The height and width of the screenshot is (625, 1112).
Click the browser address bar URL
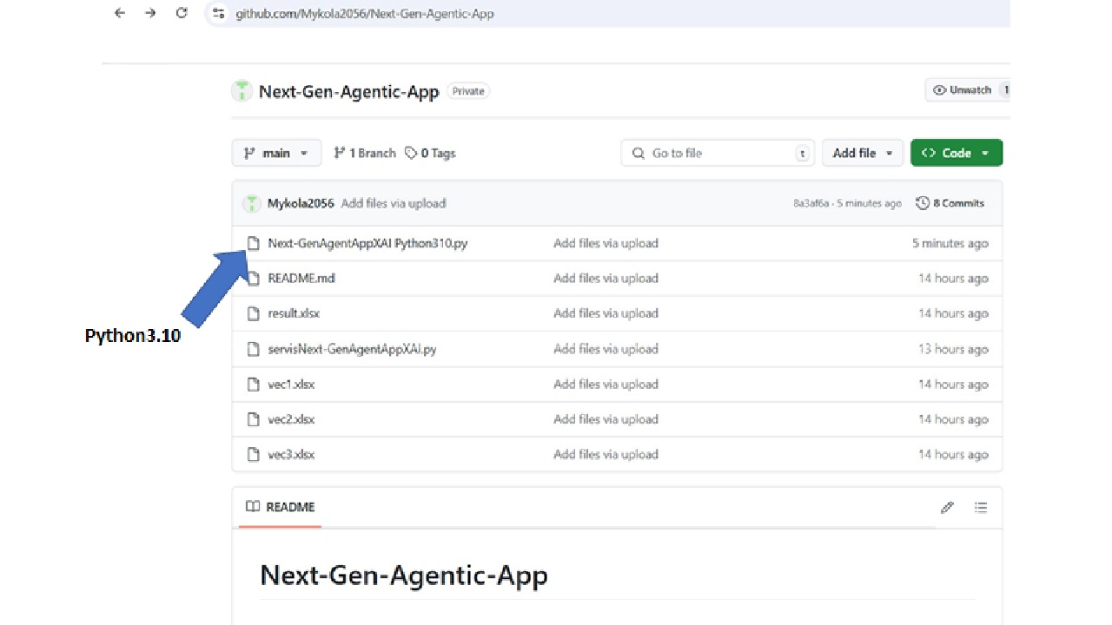tap(365, 14)
